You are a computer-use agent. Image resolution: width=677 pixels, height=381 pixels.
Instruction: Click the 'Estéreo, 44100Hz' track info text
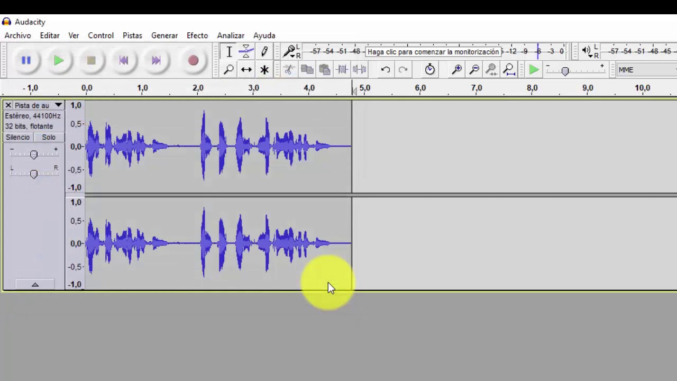coord(33,116)
